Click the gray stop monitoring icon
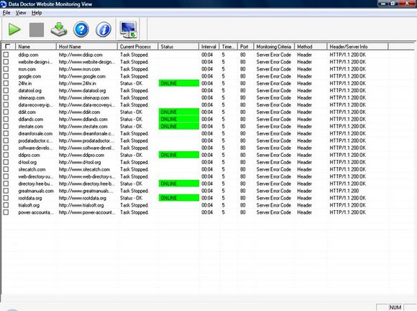This screenshot has width=417, height=311. [37, 30]
